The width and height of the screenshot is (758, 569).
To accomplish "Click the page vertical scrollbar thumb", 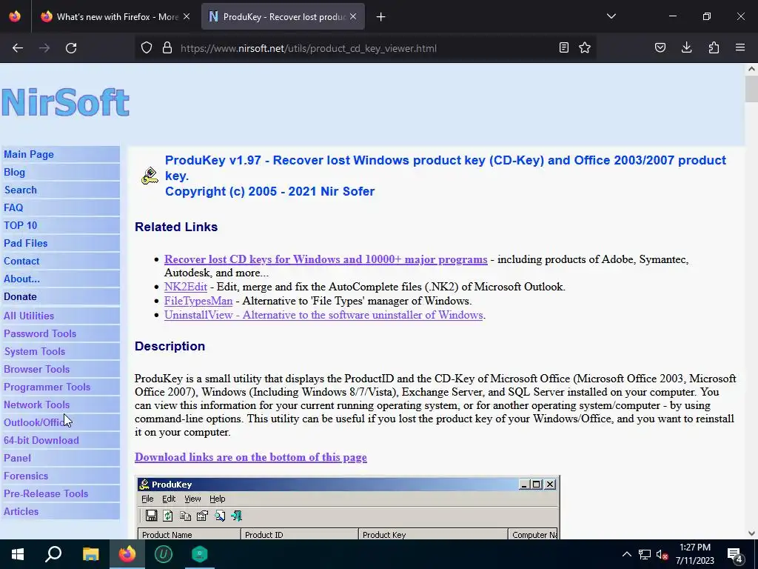I will (x=751, y=89).
